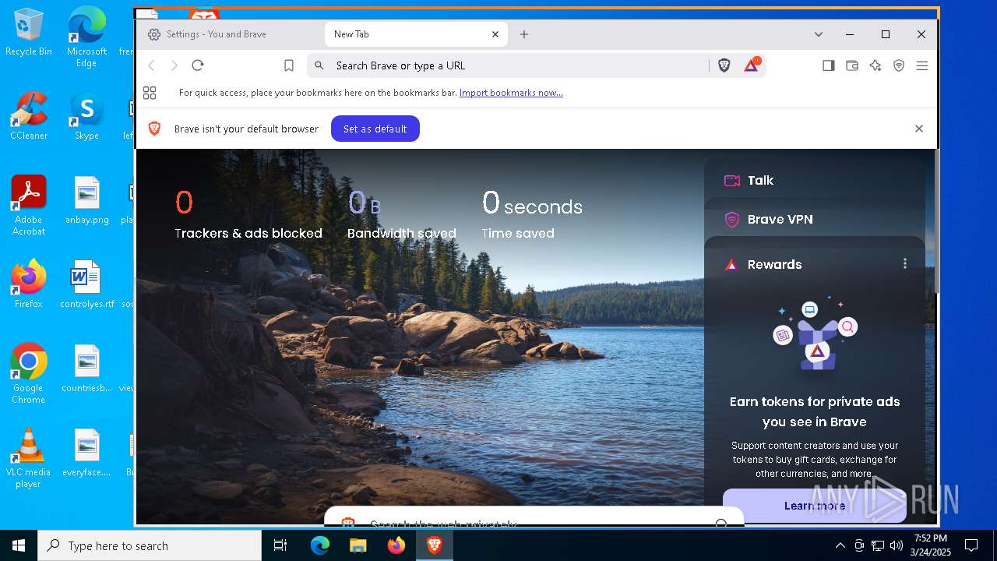Select controlyes.rtf document on desktop
The image size is (997, 561).
pyautogui.click(x=87, y=284)
